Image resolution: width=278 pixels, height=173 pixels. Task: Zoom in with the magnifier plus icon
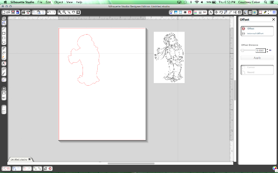click(x=60, y=12)
